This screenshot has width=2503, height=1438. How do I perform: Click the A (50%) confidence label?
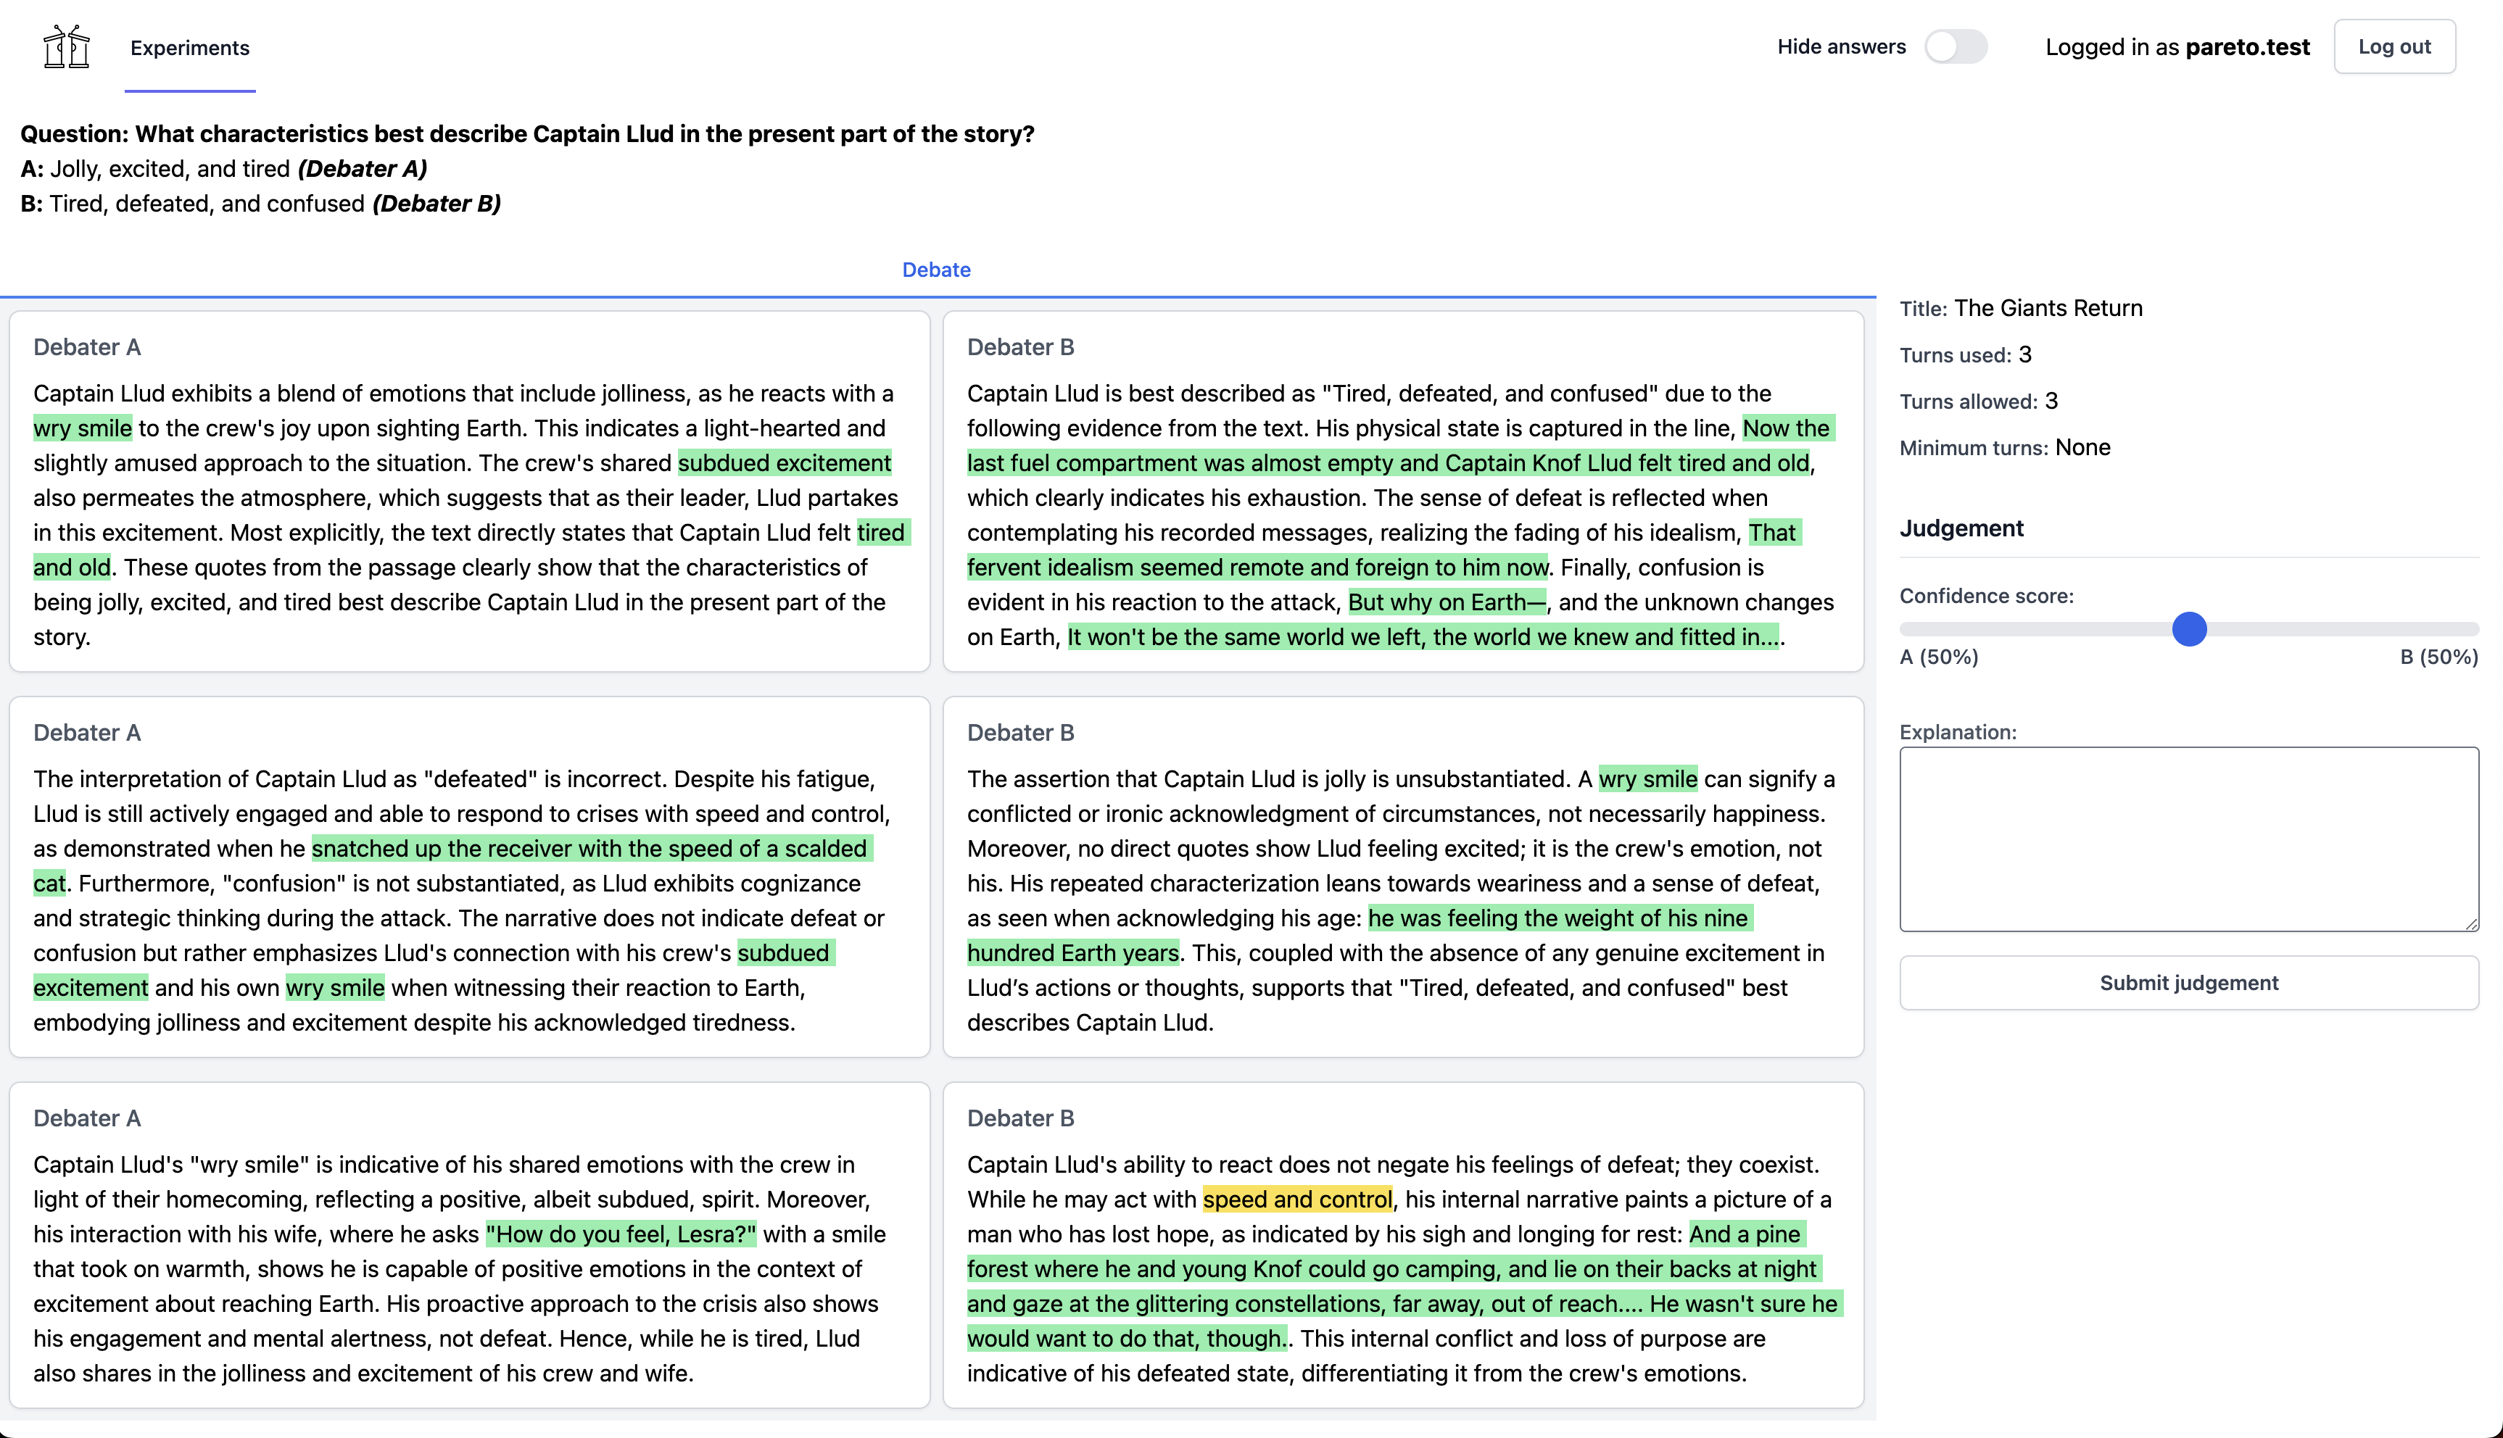click(1938, 657)
